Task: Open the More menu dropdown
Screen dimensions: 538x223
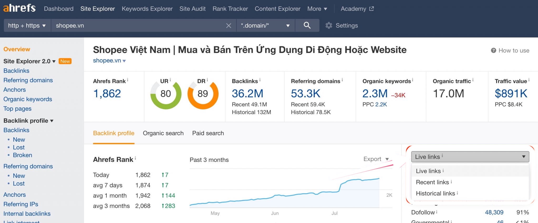Action: [x=317, y=9]
